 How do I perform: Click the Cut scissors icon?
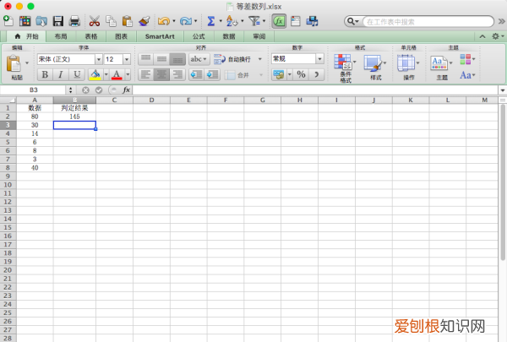tap(94, 20)
